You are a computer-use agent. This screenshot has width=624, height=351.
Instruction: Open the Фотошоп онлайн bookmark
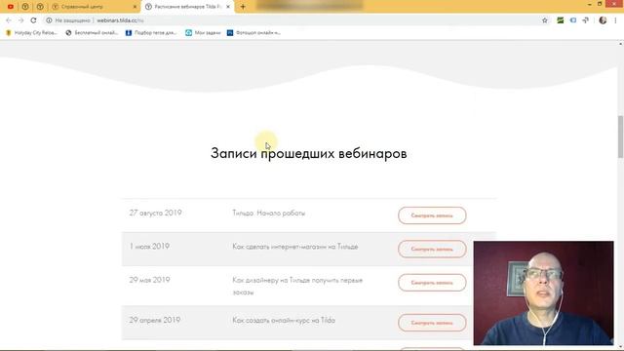click(253, 33)
